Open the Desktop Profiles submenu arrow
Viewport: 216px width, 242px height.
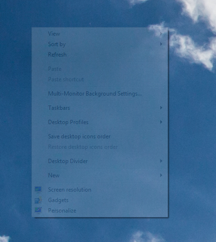pyautogui.click(x=161, y=122)
